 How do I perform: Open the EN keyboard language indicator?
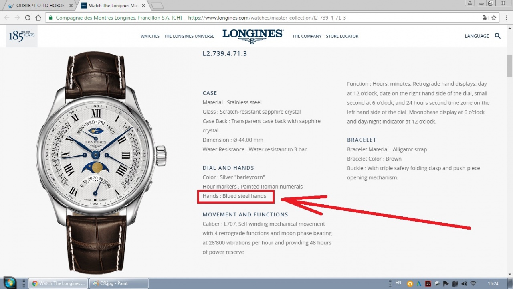click(x=398, y=283)
